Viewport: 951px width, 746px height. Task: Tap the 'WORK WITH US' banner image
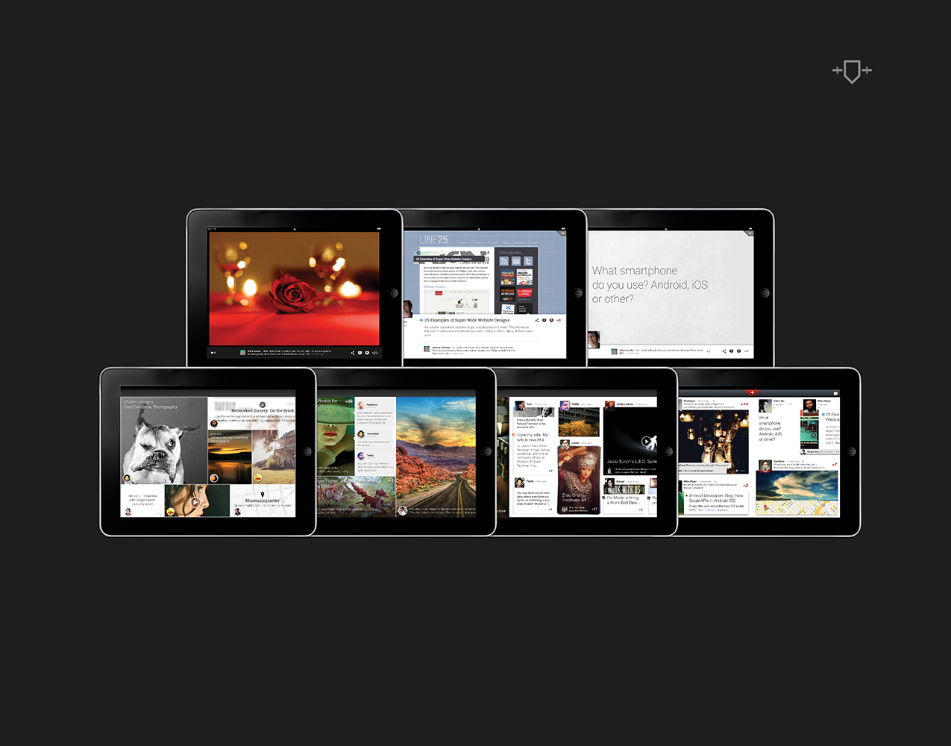click(624, 489)
